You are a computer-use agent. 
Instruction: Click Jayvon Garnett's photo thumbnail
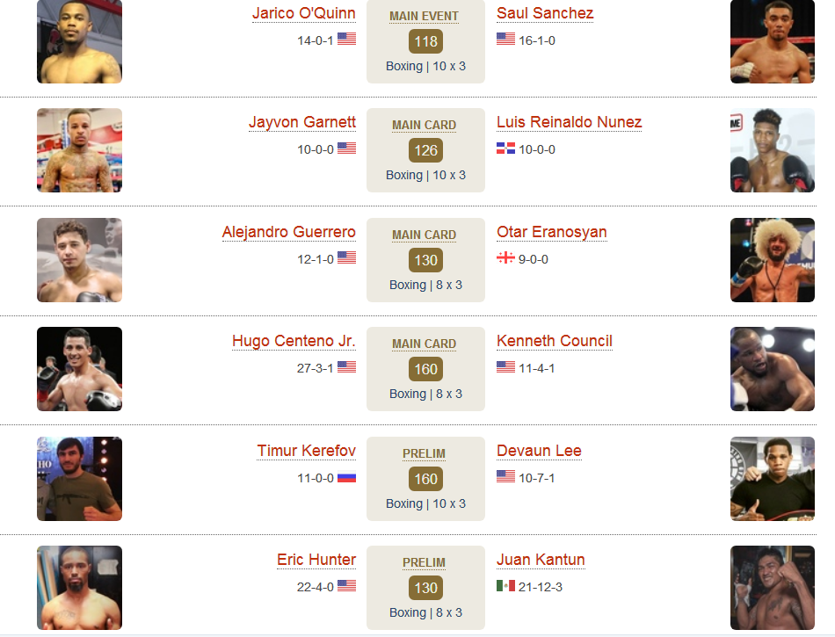(x=79, y=150)
